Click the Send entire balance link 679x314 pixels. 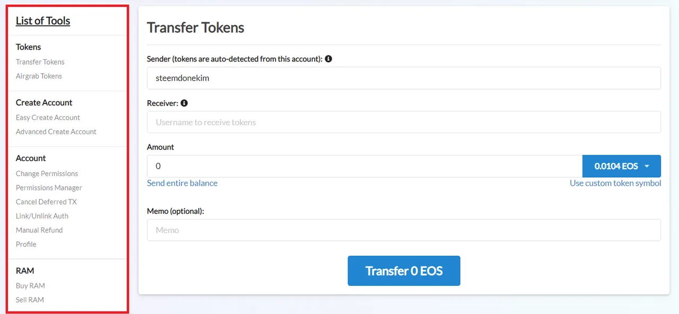(x=182, y=183)
